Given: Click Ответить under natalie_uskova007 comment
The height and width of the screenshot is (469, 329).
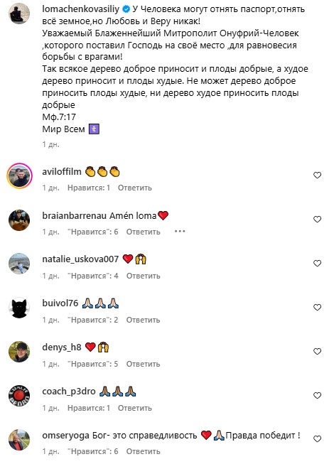Looking at the screenshot, I should coord(143,276).
